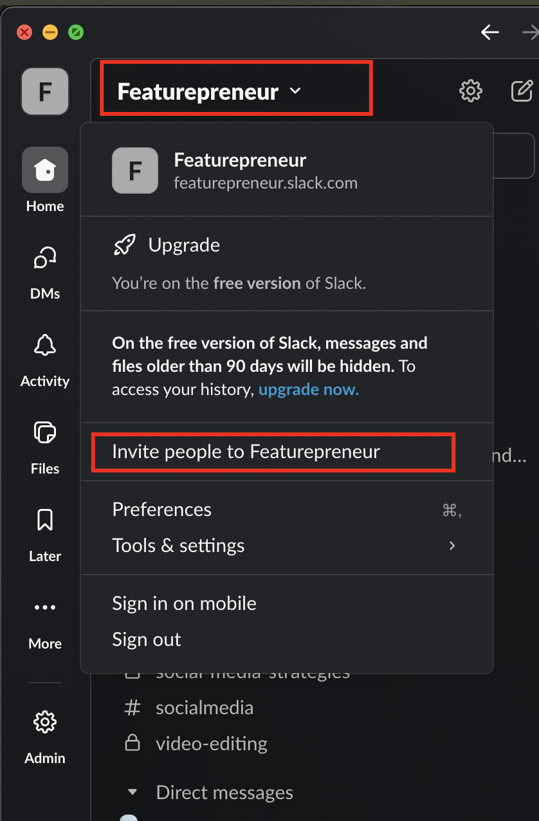Viewport: 539px width, 821px height.
Task: Open the DMs sidebar icon
Action: [45, 259]
